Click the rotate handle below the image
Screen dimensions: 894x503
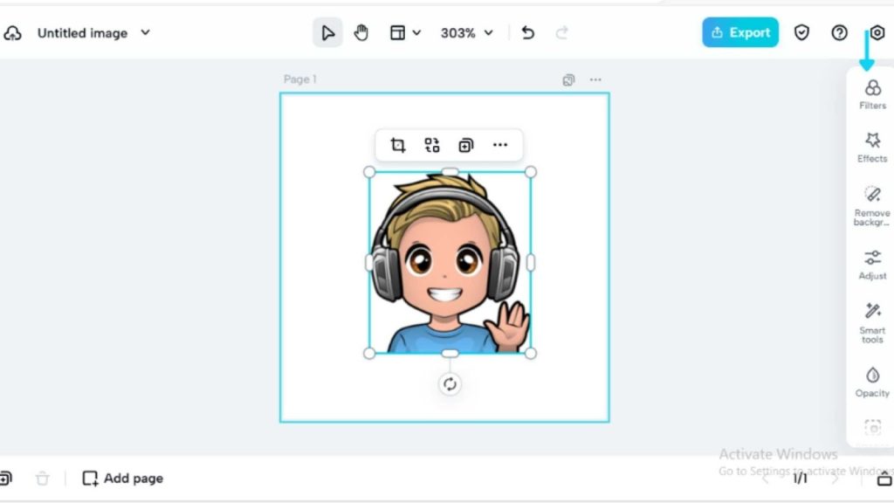point(450,384)
